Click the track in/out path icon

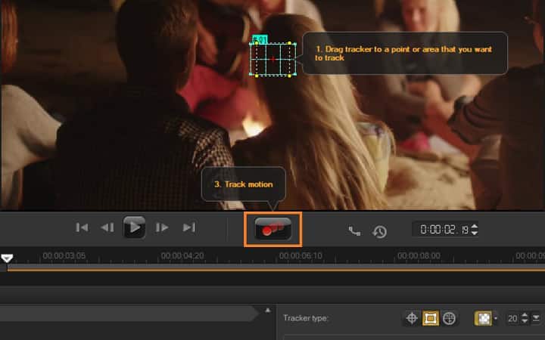[x=354, y=231]
